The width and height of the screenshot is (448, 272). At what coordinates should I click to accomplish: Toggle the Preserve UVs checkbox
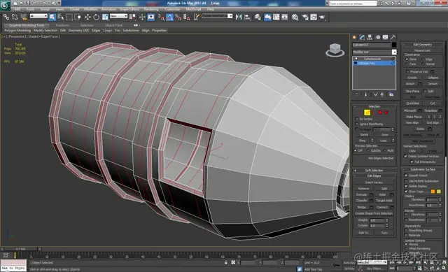(x=407, y=71)
